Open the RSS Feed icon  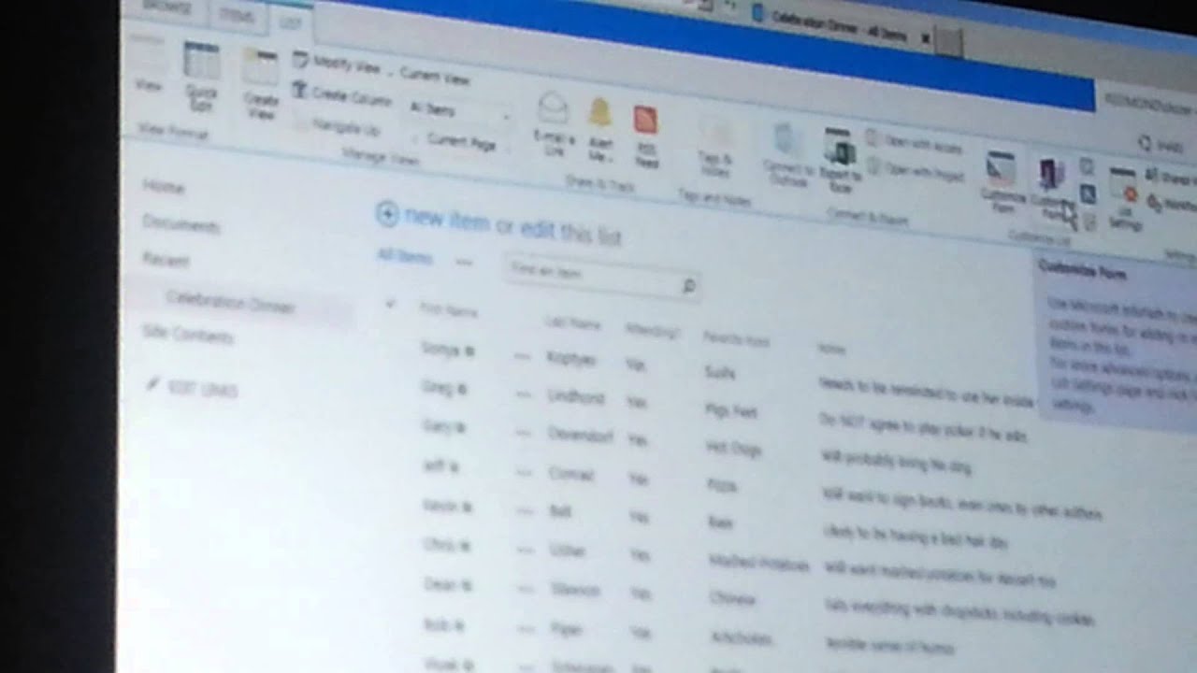645,120
